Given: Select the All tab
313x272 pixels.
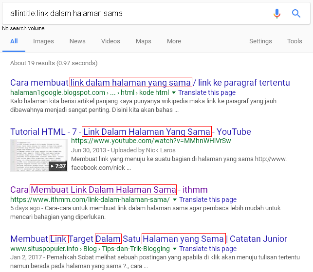Looking at the screenshot, I should pos(14,41).
